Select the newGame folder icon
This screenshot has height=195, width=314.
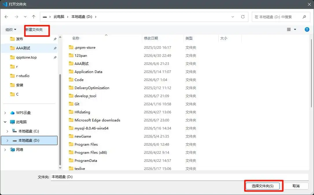pyautogui.click(x=71, y=136)
